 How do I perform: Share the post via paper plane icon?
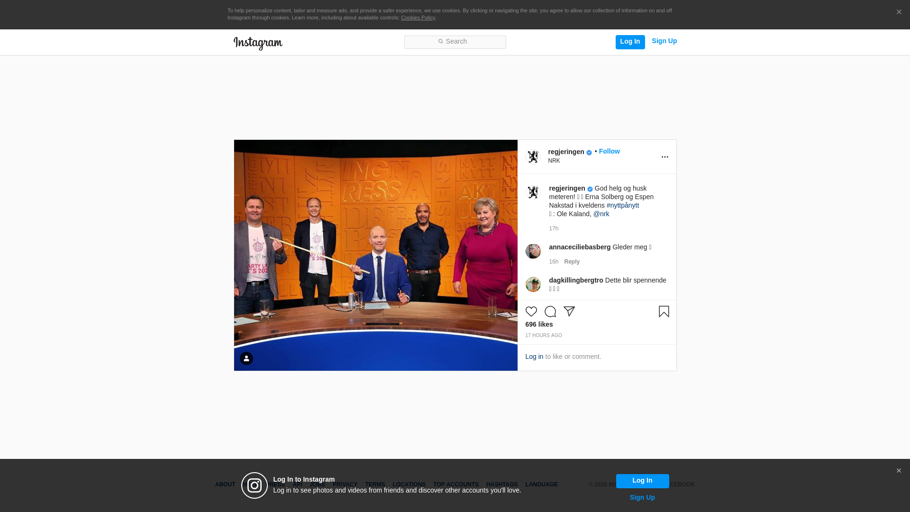coord(569,311)
